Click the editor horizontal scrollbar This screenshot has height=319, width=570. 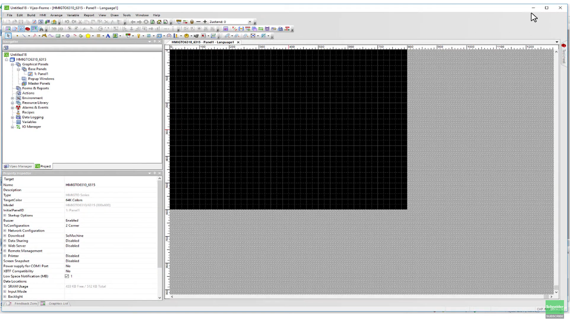(362, 297)
